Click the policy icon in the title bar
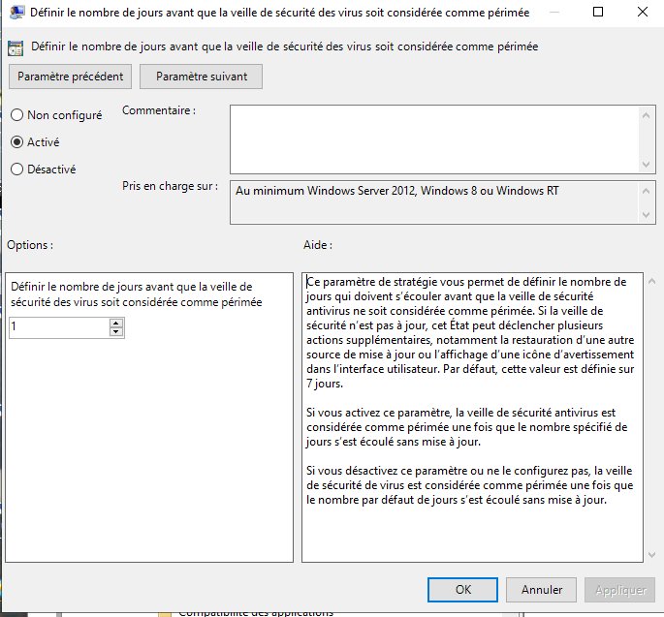The width and height of the screenshot is (664, 617). (16, 15)
